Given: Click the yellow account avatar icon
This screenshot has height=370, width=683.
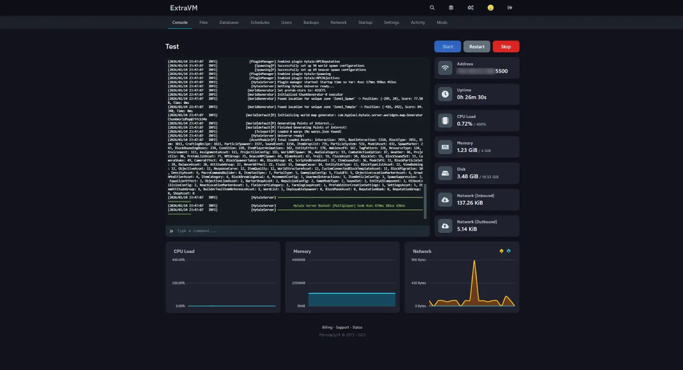Looking at the screenshot, I should [x=490, y=8].
